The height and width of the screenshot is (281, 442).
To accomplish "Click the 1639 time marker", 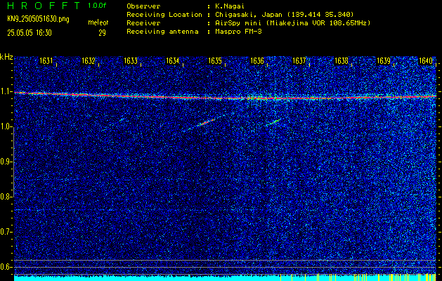I will click(384, 60).
